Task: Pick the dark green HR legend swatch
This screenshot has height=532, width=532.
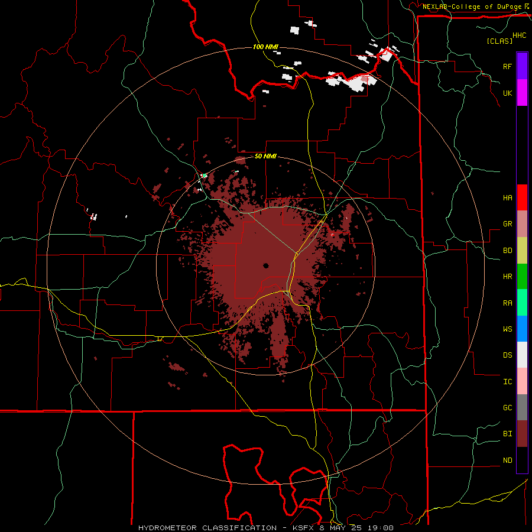Action: (x=522, y=277)
